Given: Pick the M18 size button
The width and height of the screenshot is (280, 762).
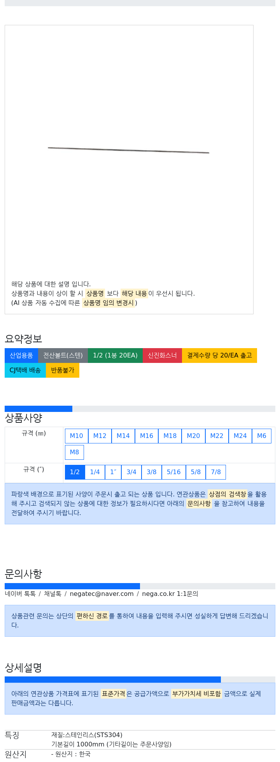Looking at the screenshot, I should pos(170,436).
